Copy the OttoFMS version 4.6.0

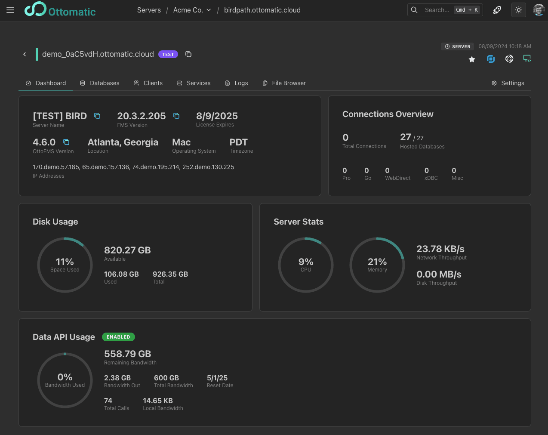66,142
